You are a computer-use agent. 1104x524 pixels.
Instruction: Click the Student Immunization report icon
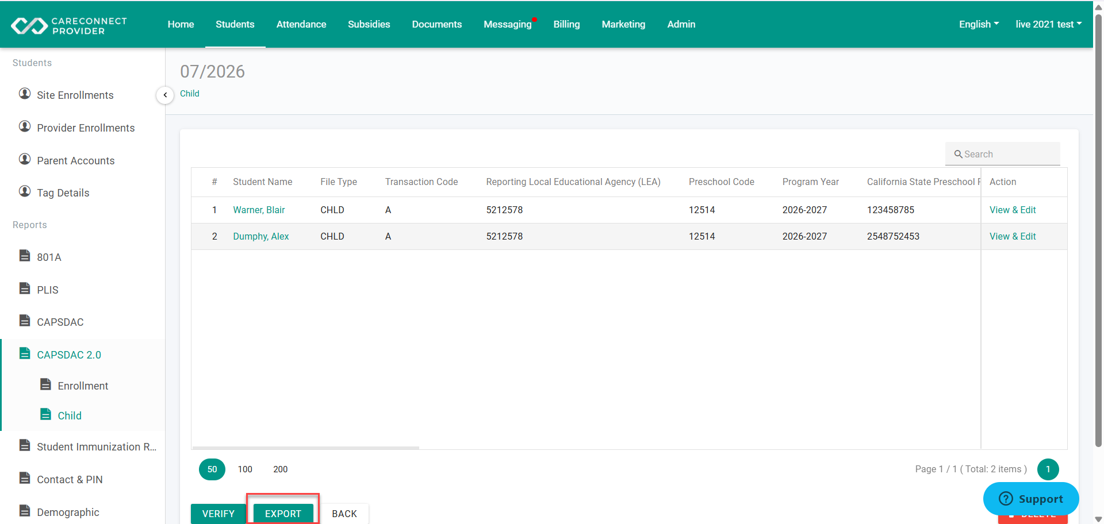(x=25, y=445)
